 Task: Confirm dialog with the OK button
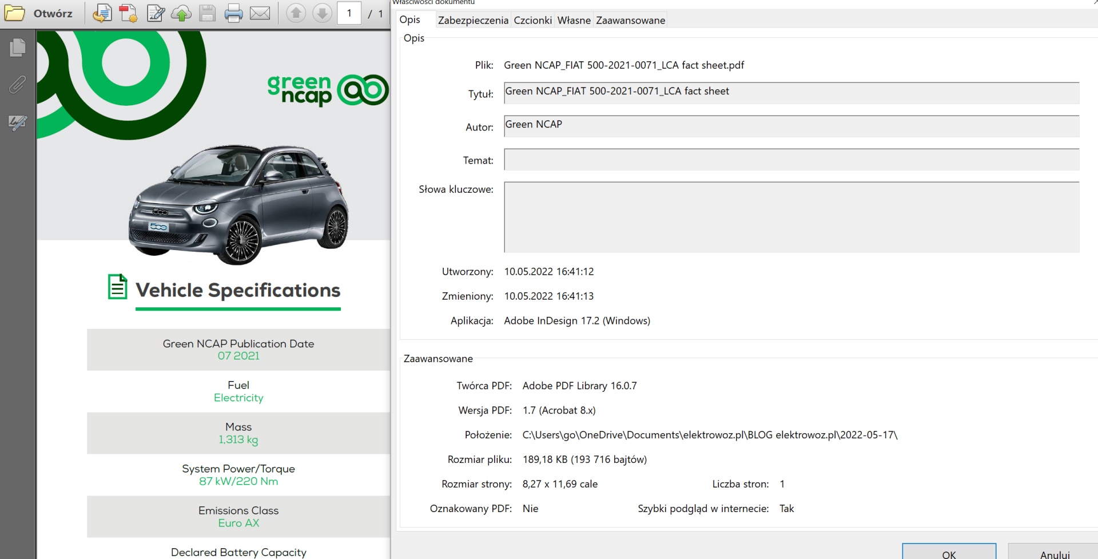click(949, 553)
